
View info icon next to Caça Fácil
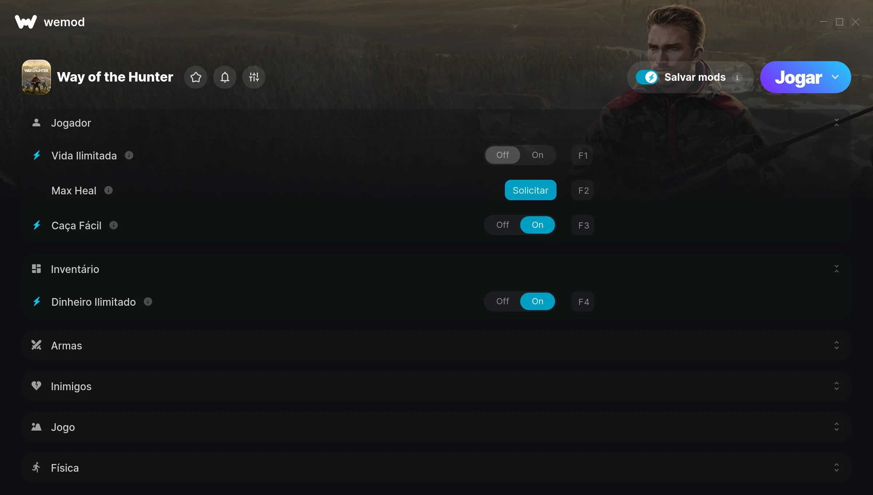[x=113, y=225]
